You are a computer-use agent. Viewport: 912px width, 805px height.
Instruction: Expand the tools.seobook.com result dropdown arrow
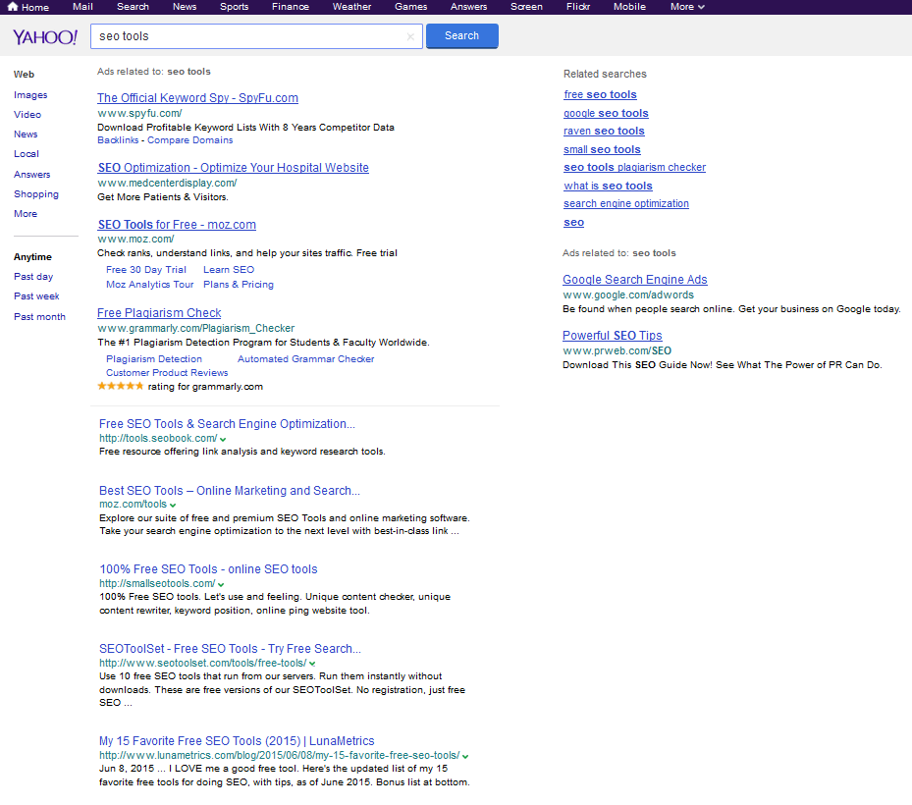[x=224, y=439]
